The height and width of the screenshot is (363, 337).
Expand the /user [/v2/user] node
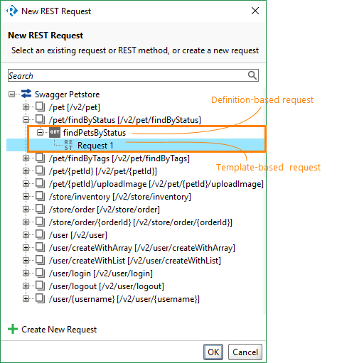coord(26,235)
